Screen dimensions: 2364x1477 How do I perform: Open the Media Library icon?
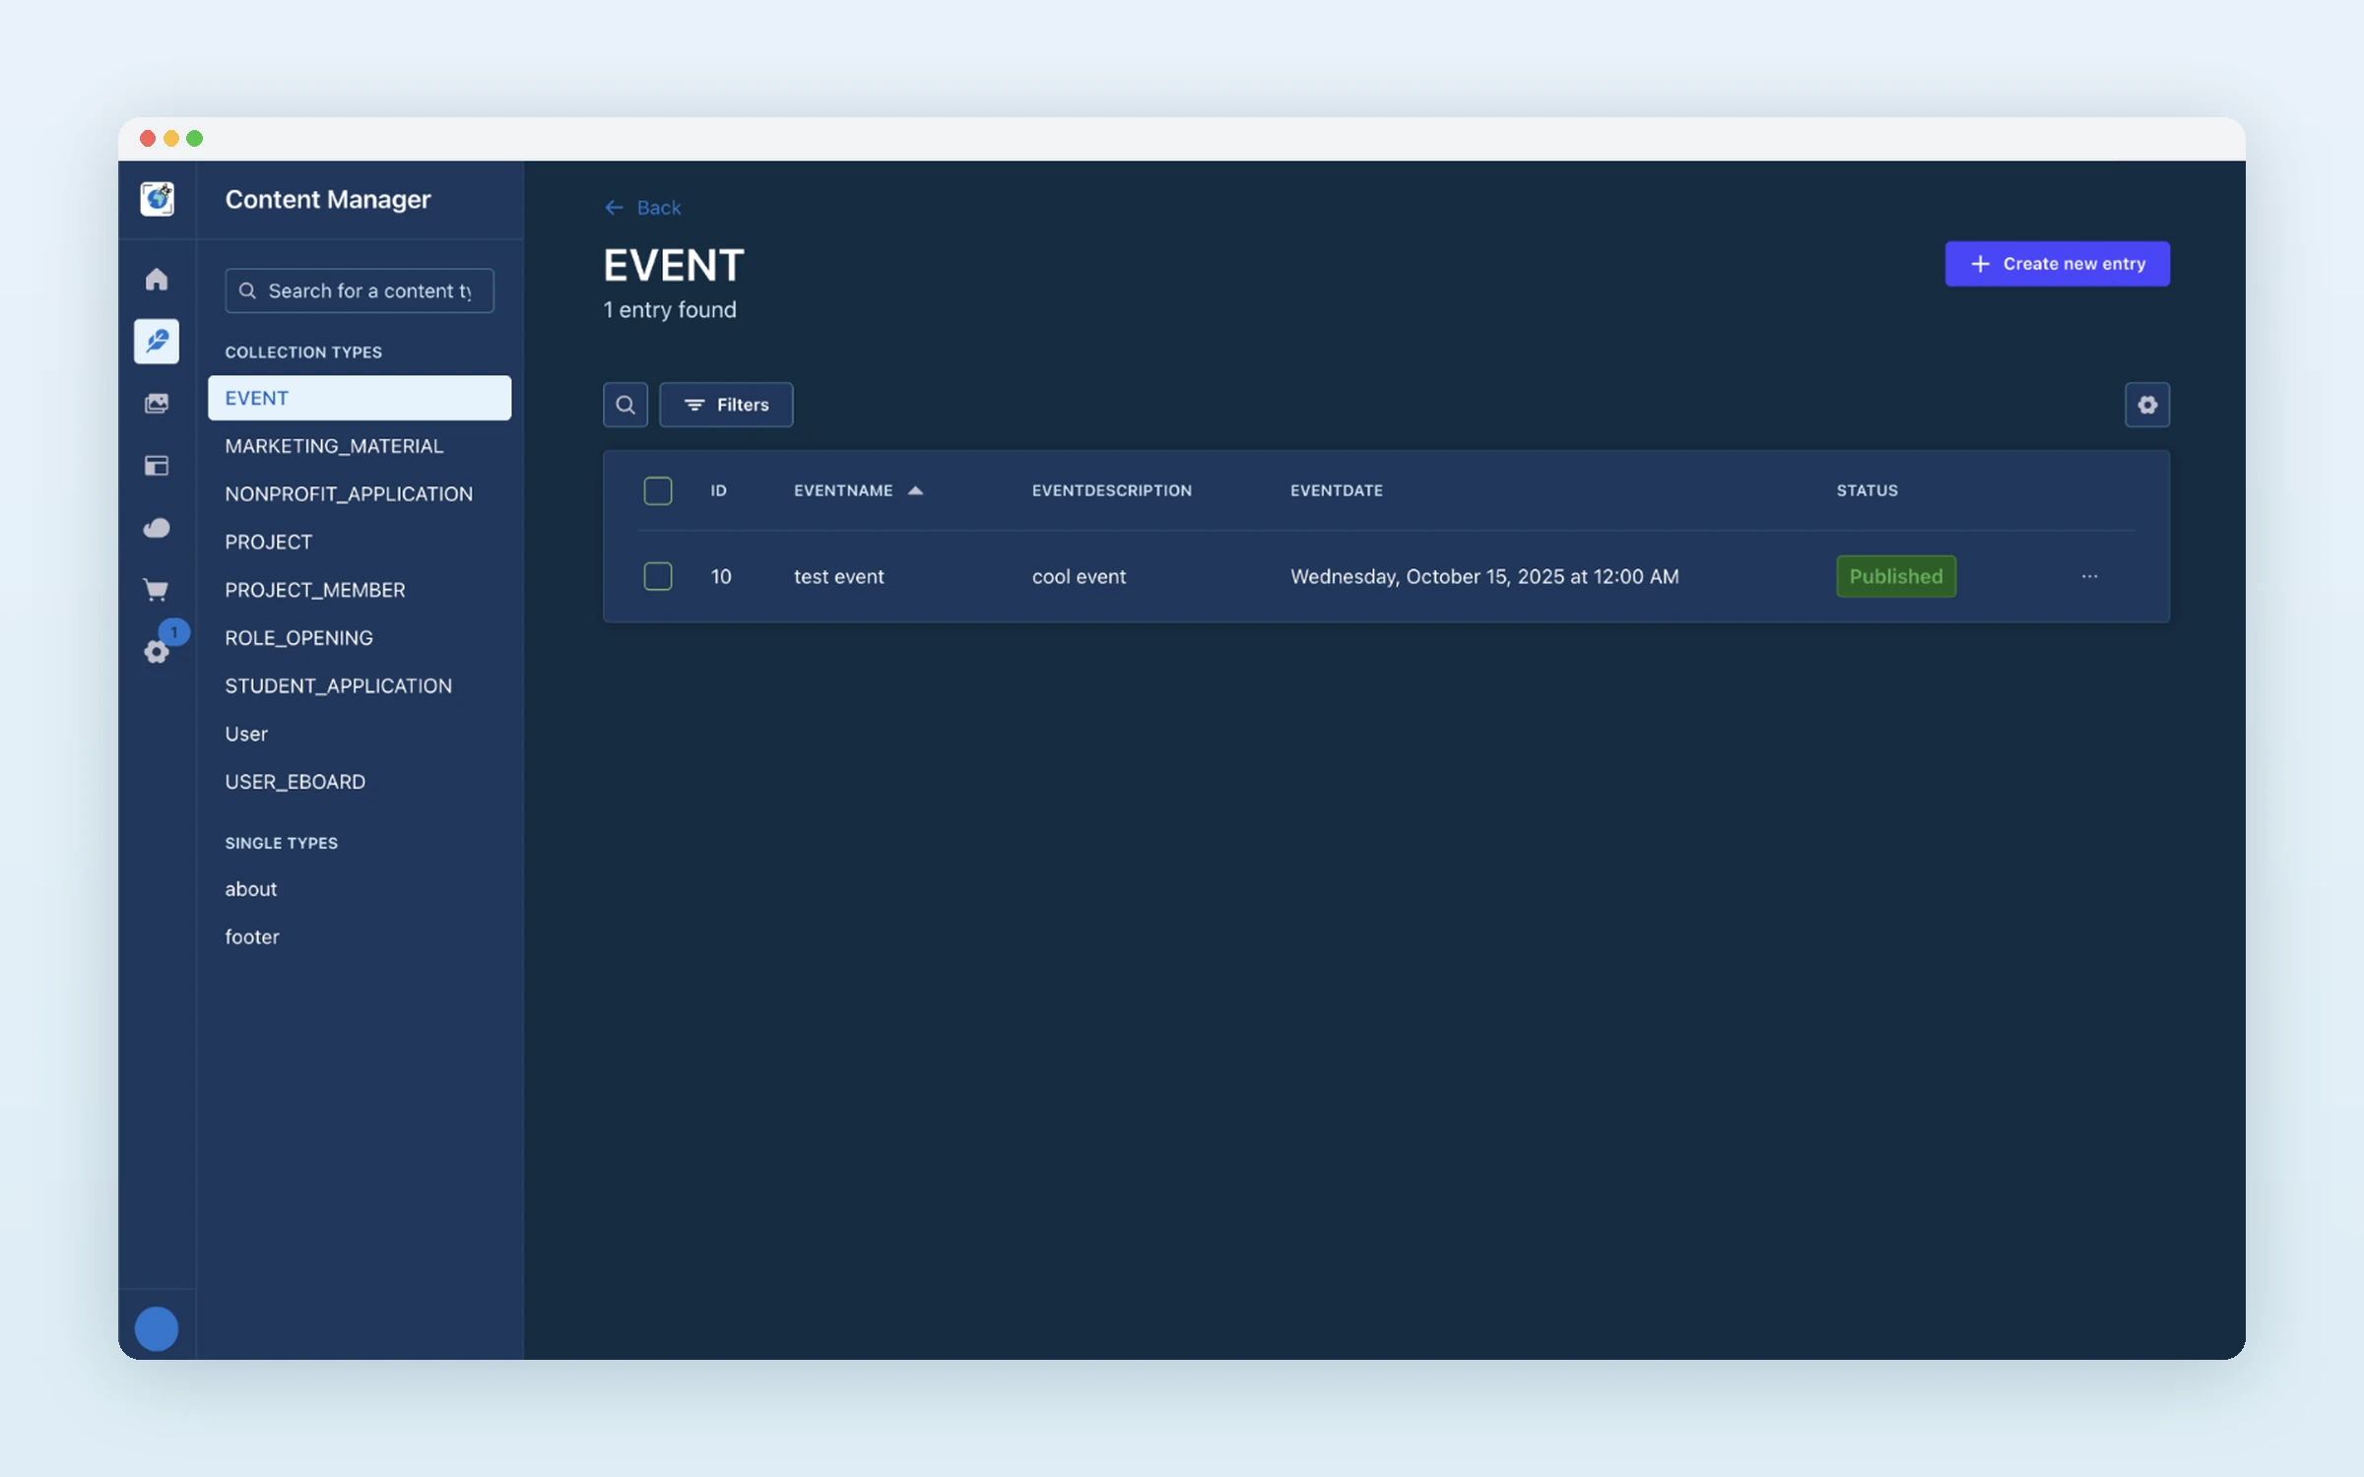(x=157, y=403)
